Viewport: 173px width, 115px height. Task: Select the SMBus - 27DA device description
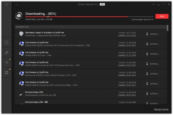[x=51, y=85]
